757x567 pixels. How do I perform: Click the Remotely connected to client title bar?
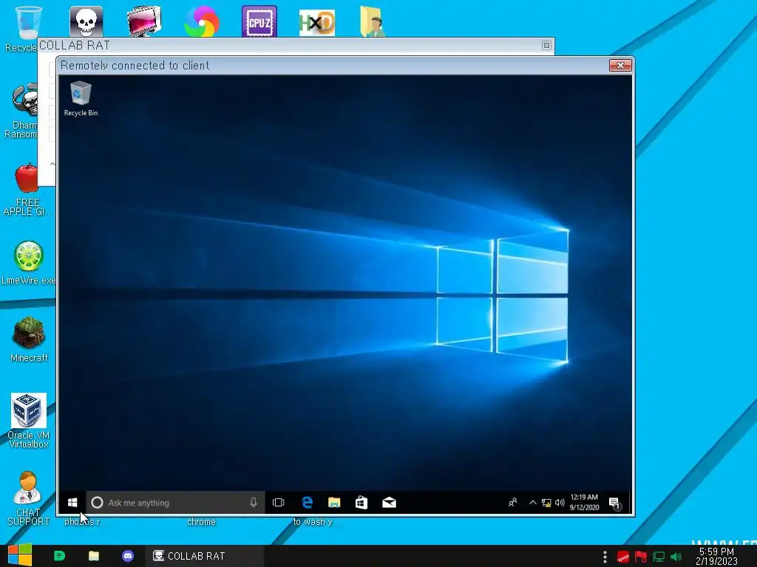click(x=333, y=66)
